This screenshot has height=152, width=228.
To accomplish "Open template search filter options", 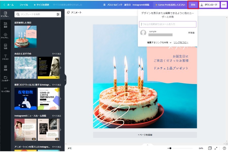I will pyautogui.click(x=58, y=14).
